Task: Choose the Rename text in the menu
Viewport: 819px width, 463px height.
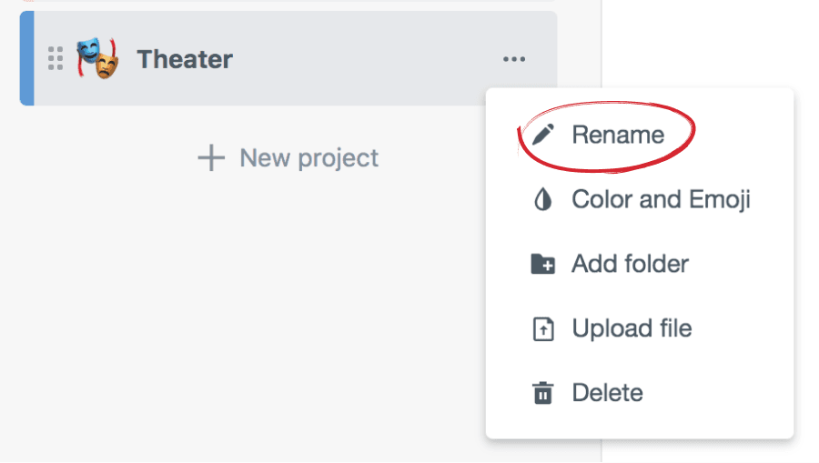Action: pos(618,136)
